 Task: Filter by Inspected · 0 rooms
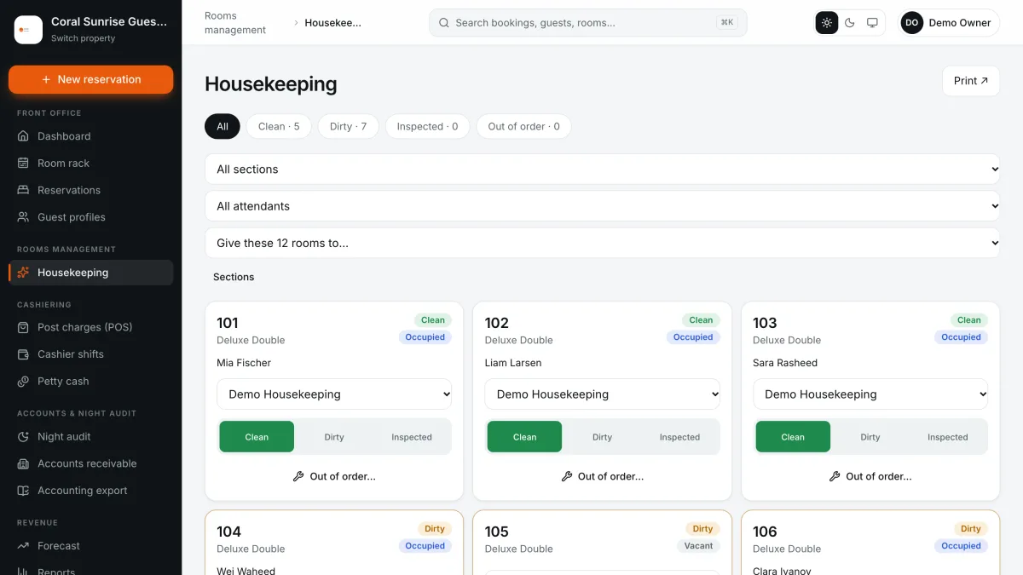point(427,127)
